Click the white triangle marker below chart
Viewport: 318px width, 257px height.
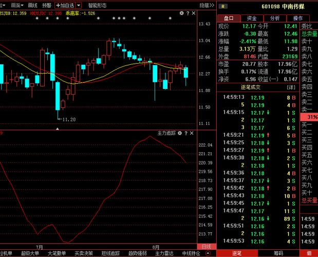[58, 129]
